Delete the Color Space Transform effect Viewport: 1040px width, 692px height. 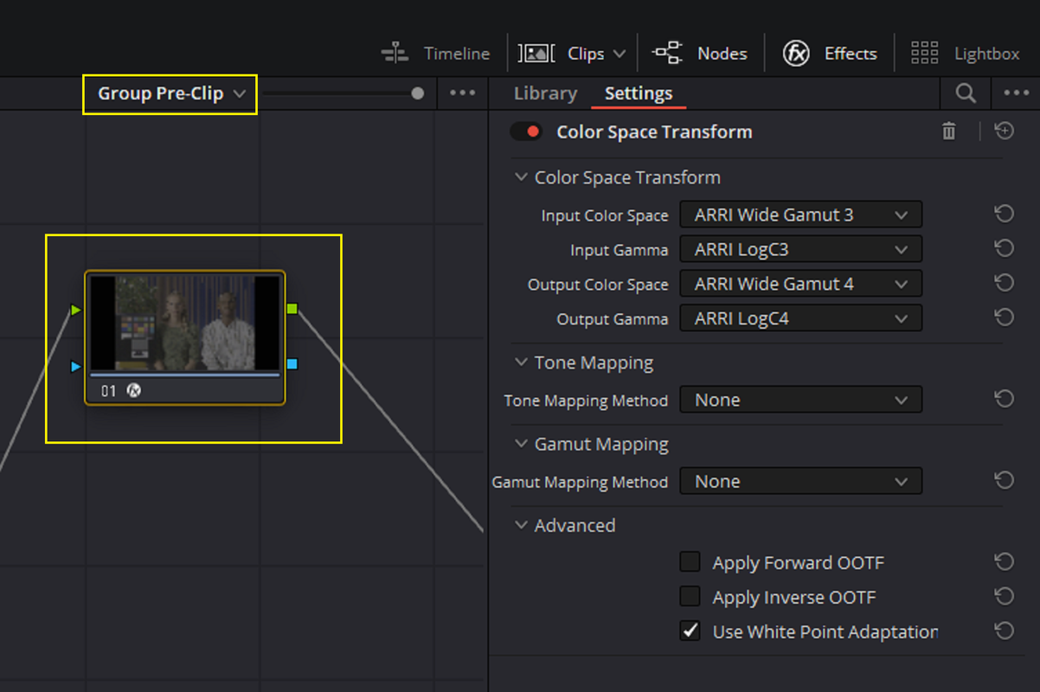tap(949, 131)
